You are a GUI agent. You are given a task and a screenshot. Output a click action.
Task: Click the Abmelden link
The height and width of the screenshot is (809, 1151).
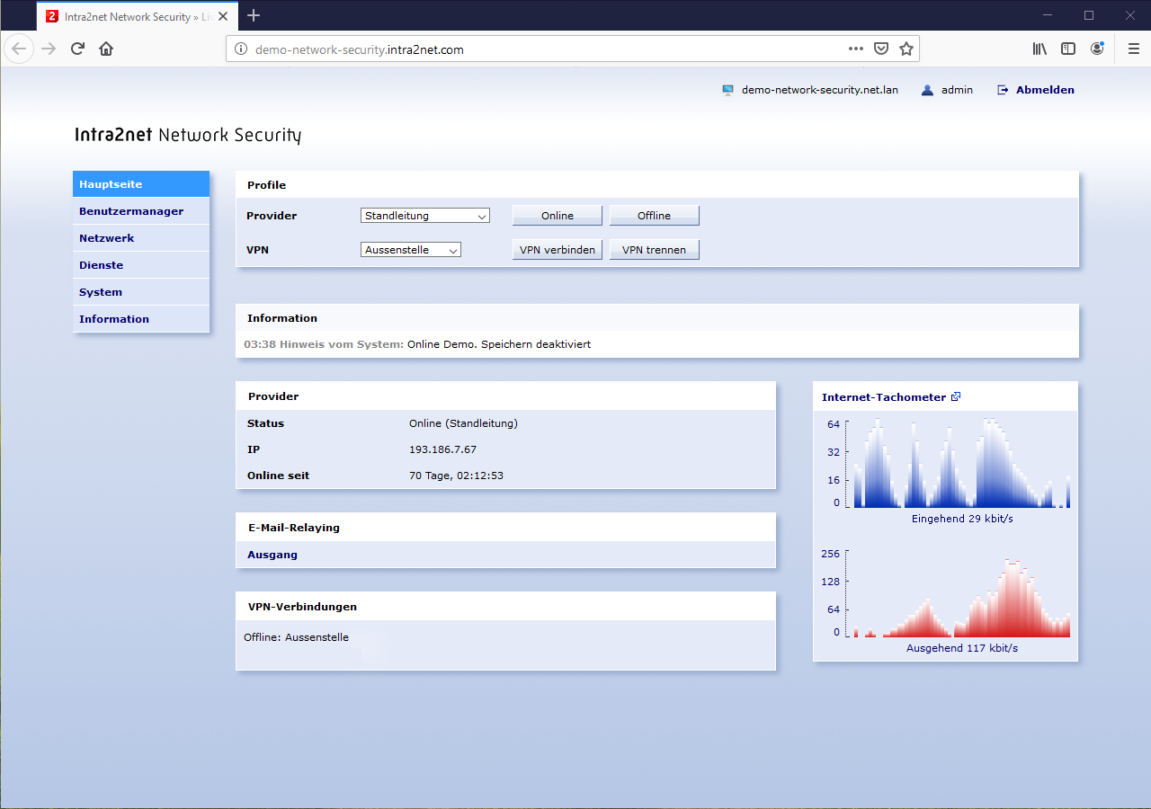[1045, 90]
